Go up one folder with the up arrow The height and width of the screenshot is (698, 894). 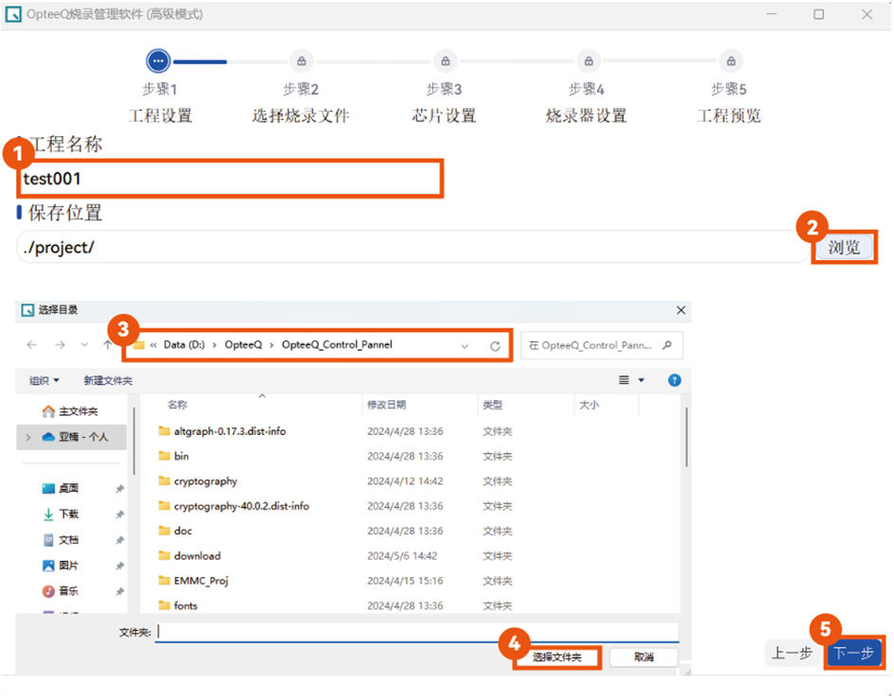(x=108, y=346)
